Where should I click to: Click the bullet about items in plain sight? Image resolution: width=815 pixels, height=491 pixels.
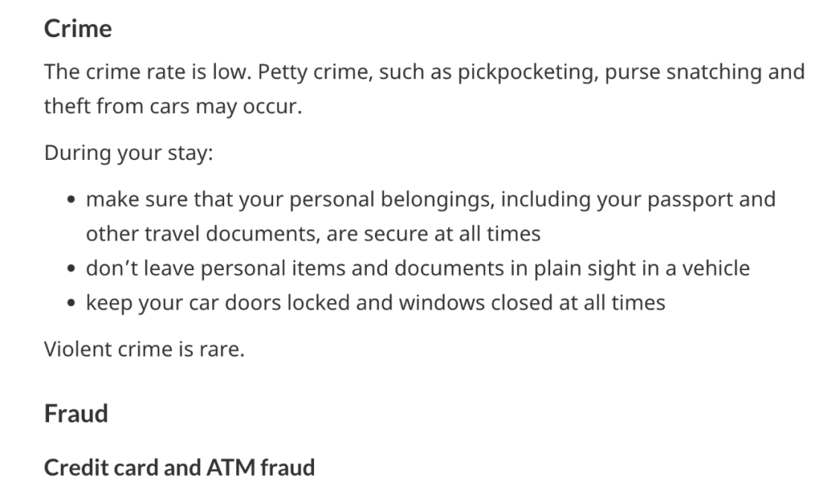pyautogui.click(x=418, y=268)
